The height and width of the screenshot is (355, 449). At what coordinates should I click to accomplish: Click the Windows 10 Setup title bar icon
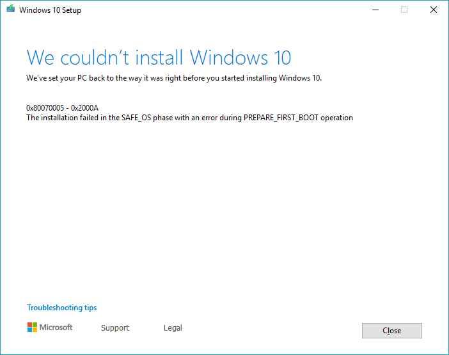click(x=10, y=10)
